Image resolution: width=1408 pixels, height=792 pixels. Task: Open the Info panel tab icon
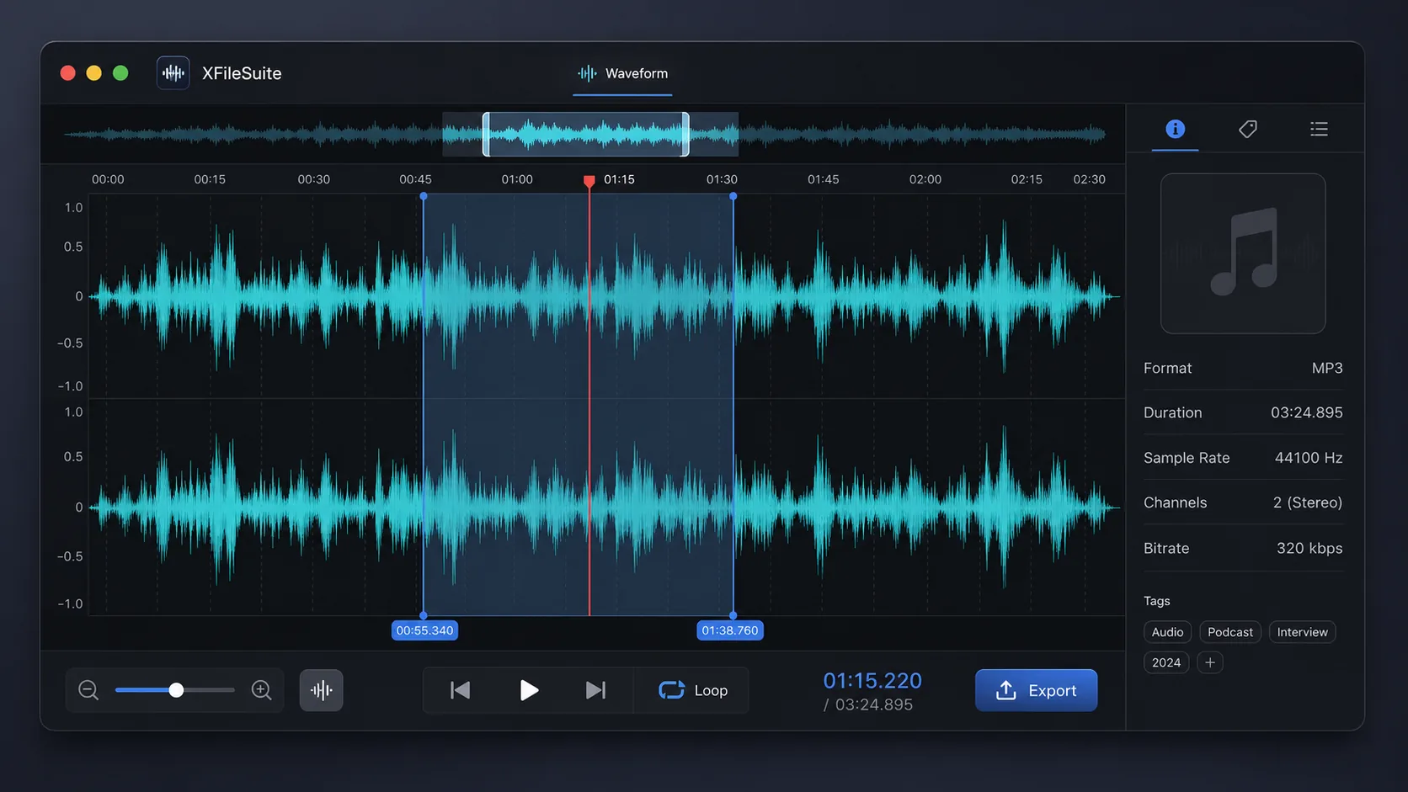point(1175,129)
